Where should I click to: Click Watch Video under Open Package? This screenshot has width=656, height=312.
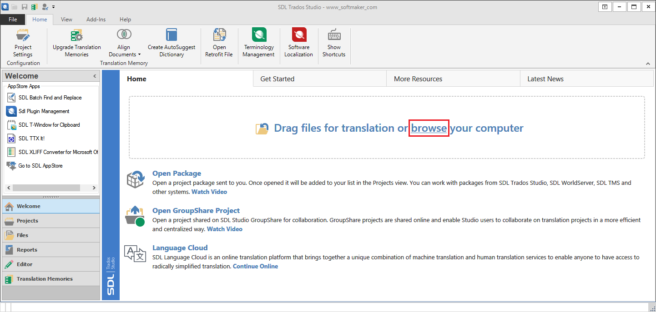209,192
